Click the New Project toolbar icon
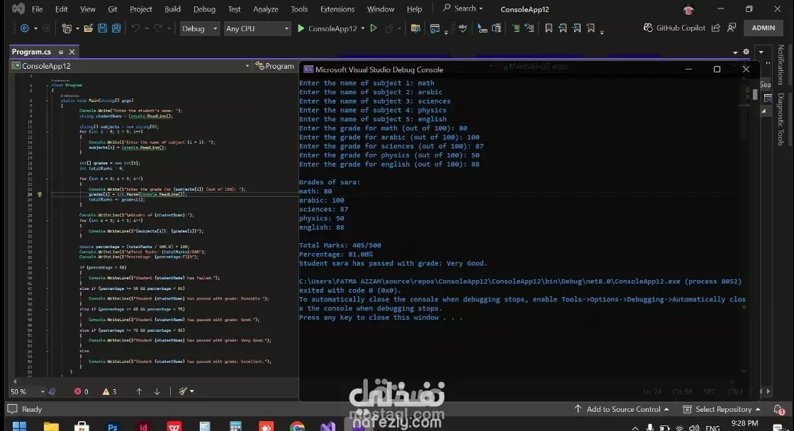This screenshot has width=794, height=431. click(67, 28)
